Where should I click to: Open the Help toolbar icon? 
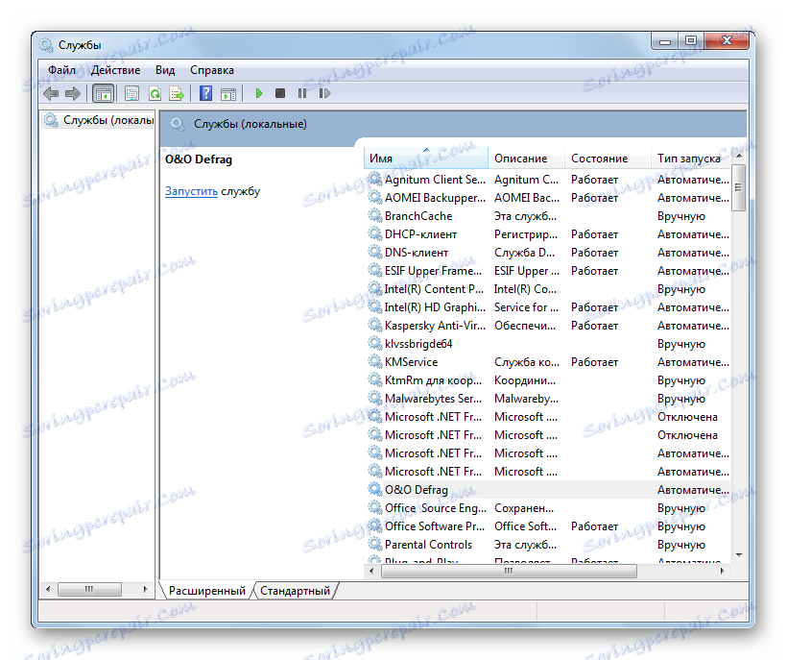point(205,93)
